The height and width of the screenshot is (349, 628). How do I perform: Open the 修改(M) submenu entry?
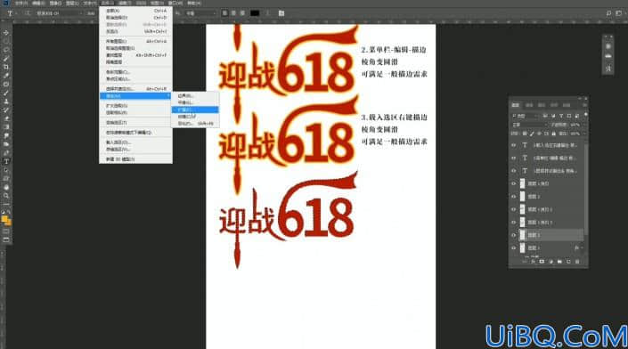pyautogui.click(x=135, y=95)
